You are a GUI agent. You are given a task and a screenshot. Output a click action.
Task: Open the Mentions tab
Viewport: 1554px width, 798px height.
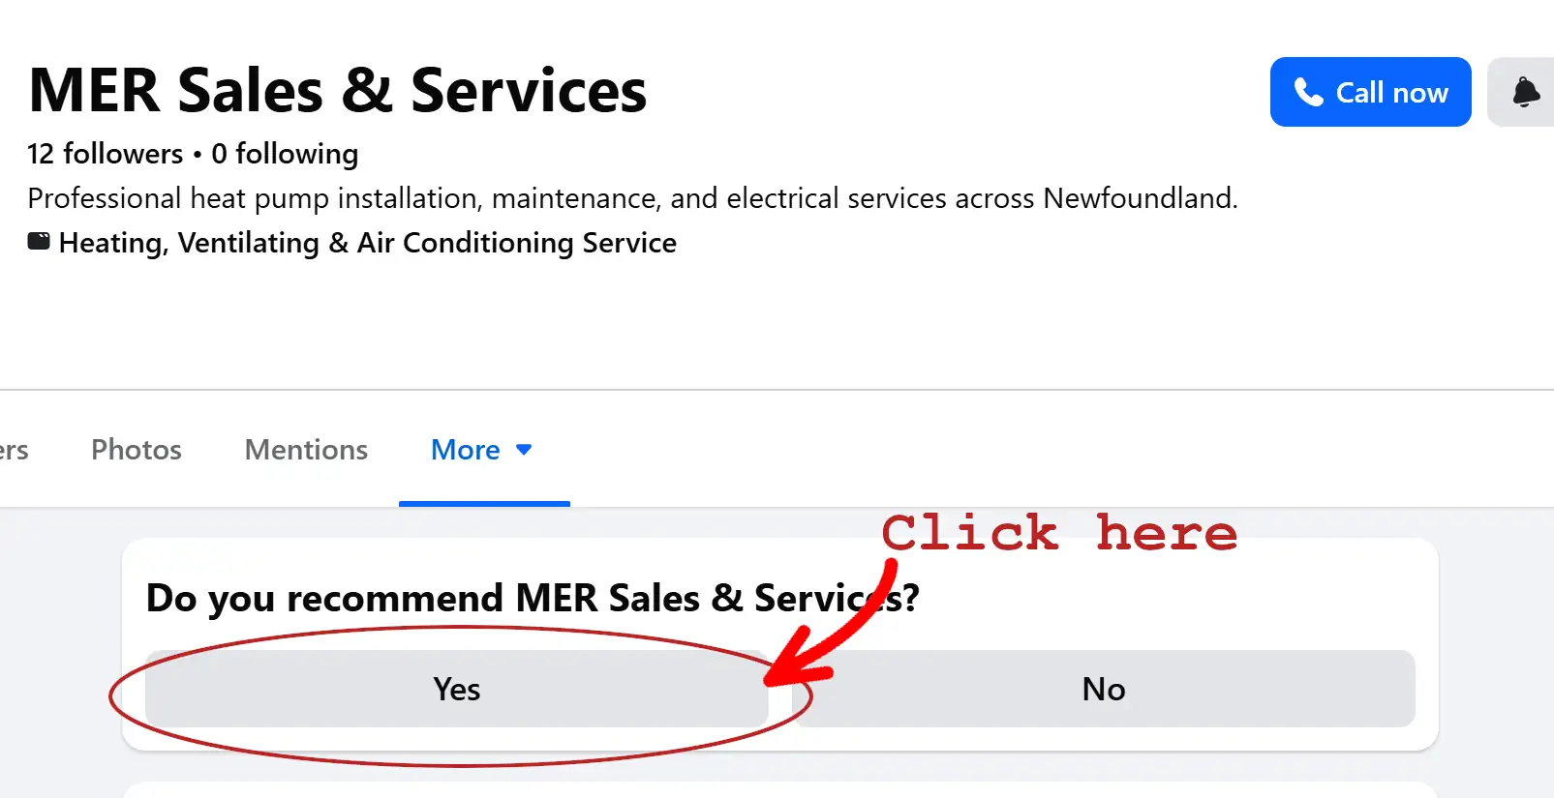tap(306, 449)
